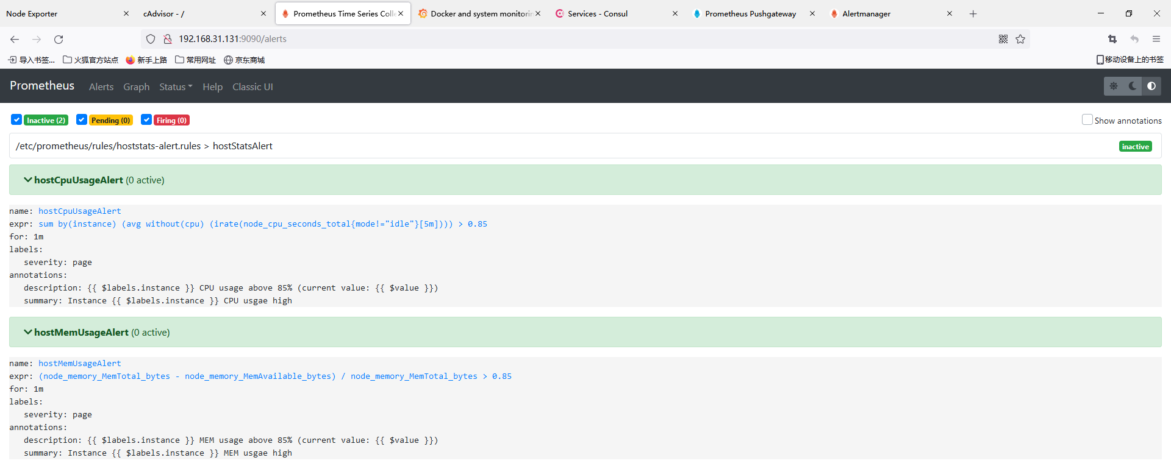Go back to previous page

pos(15,39)
